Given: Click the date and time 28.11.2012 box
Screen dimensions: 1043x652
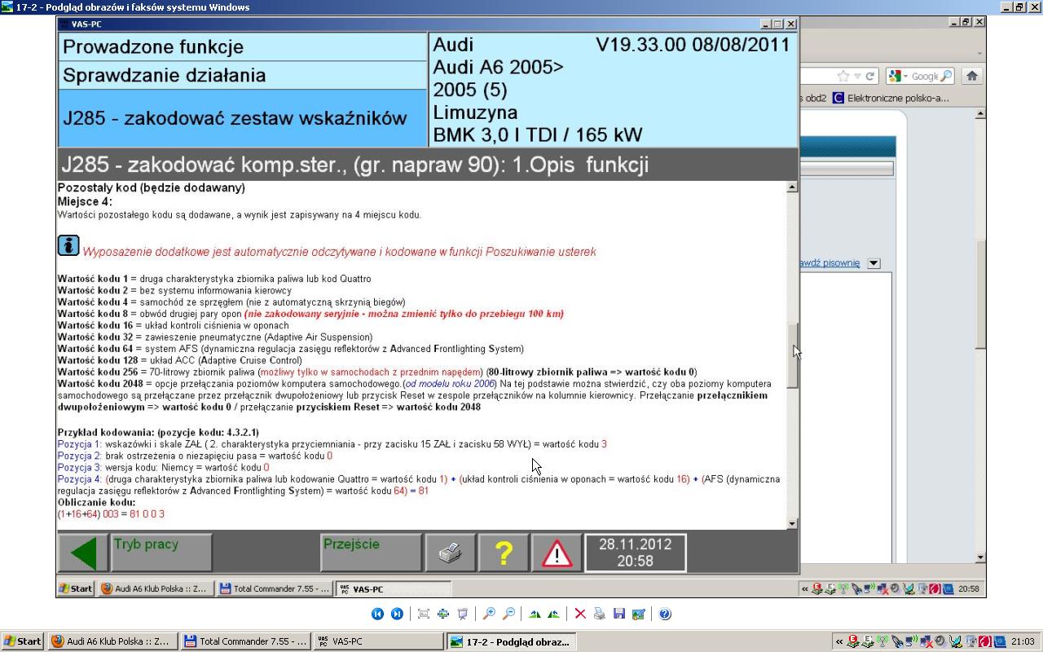Looking at the screenshot, I should (635, 553).
